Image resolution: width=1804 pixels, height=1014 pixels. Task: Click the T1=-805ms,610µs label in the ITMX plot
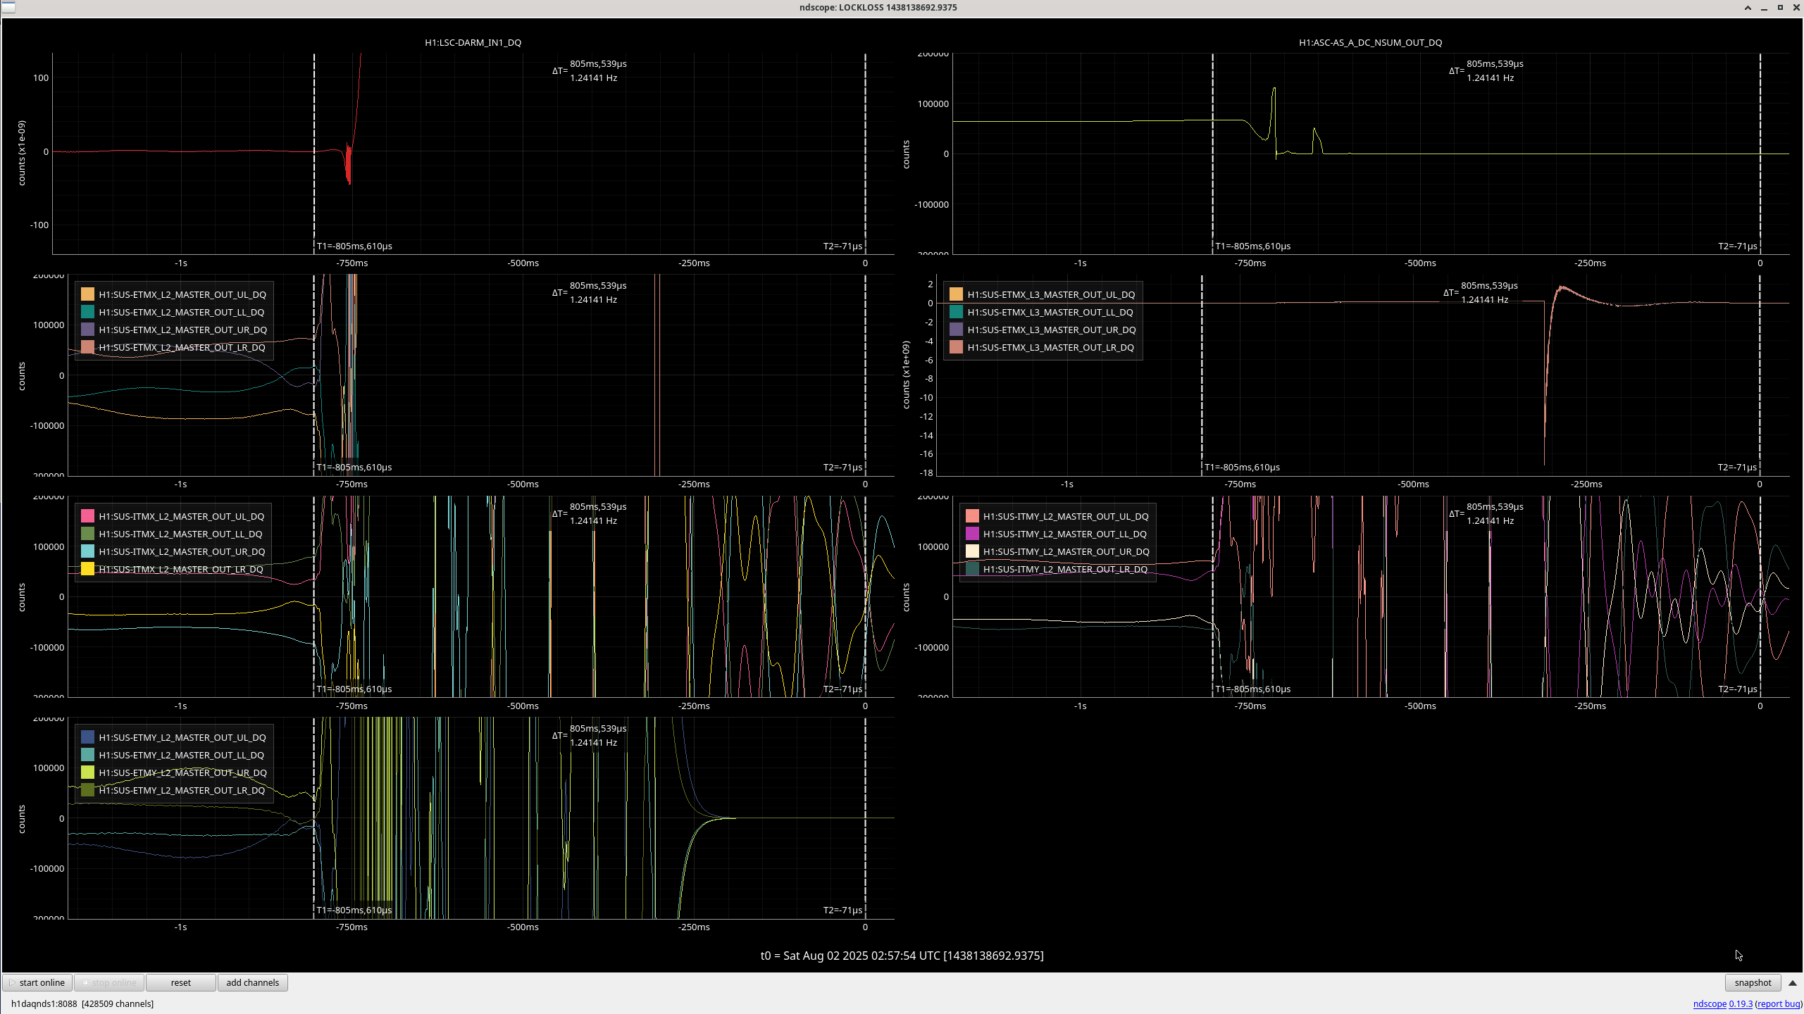pyautogui.click(x=354, y=689)
